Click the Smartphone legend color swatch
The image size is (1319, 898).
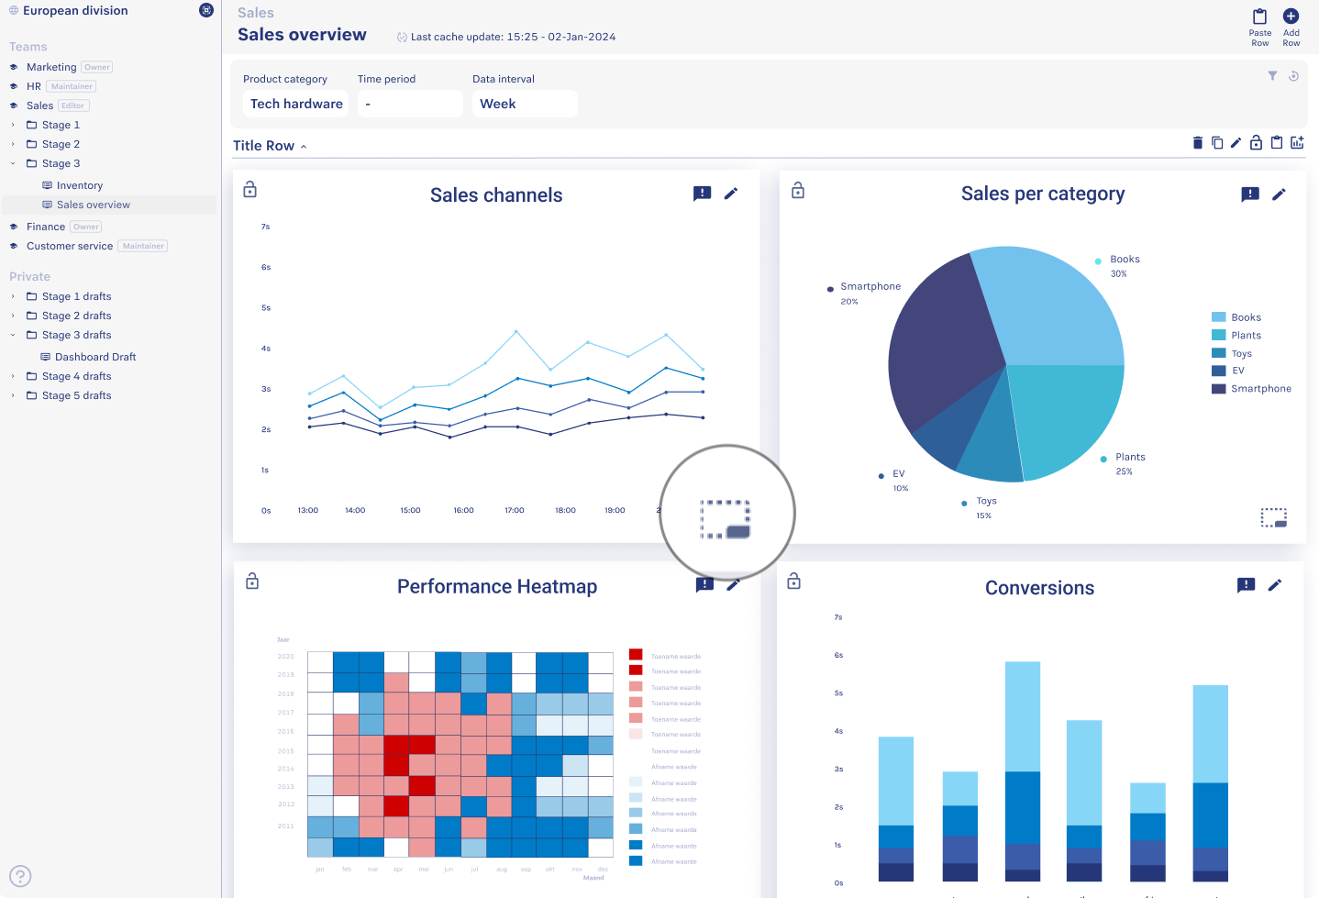point(1218,389)
